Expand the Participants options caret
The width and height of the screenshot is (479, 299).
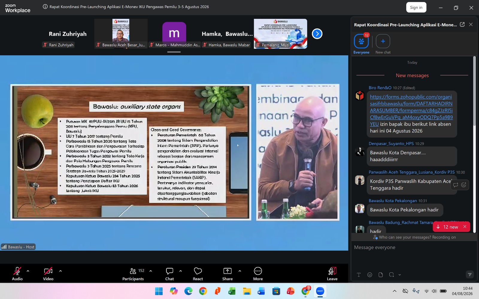(x=151, y=271)
